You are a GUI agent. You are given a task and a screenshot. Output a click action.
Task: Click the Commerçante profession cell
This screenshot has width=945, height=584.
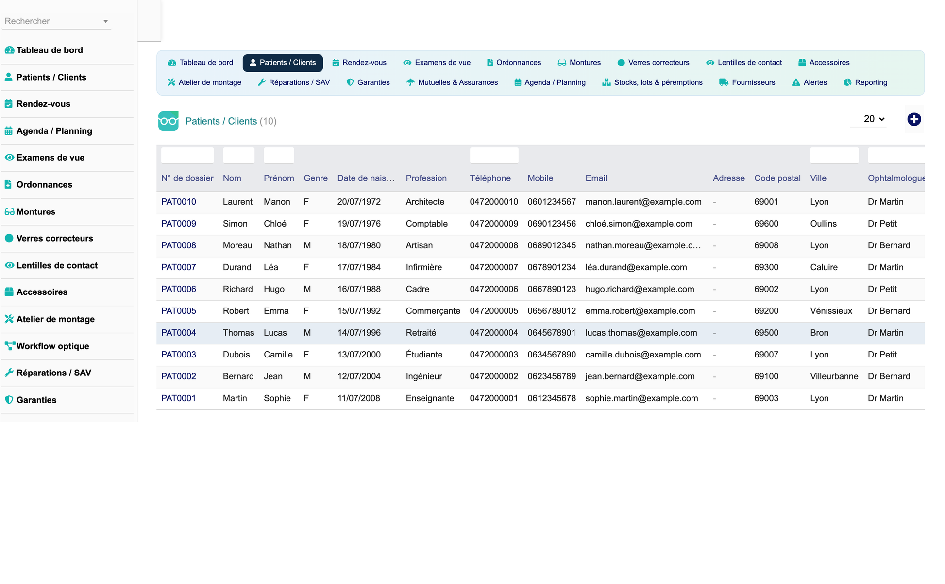pyautogui.click(x=433, y=311)
